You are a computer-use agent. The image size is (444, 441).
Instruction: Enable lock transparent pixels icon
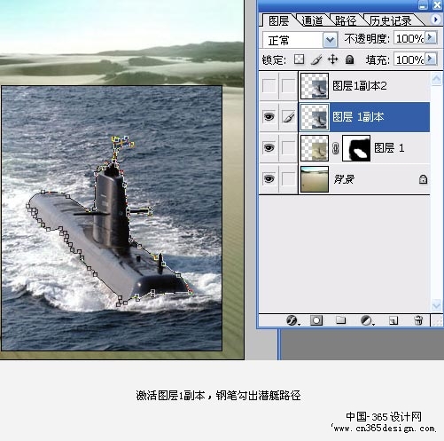click(x=299, y=59)
